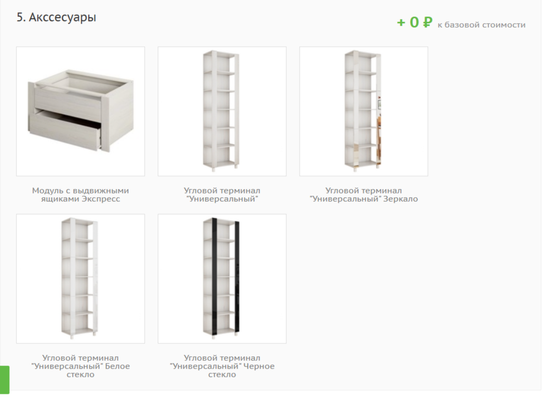551x397 pixels.
Task: Click the "Угловой терминал Универсальный" caption without finish
Action: point(222,195)
